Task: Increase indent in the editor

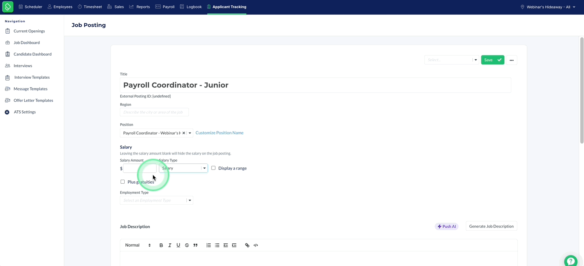Action: tap(234, 245)
